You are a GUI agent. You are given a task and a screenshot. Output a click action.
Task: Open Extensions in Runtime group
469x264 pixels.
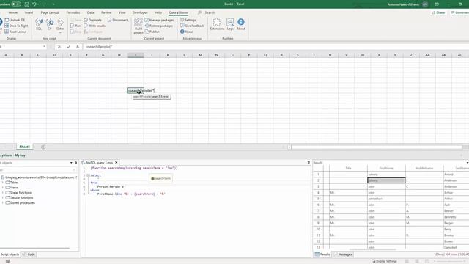click(x=217, y=24)
